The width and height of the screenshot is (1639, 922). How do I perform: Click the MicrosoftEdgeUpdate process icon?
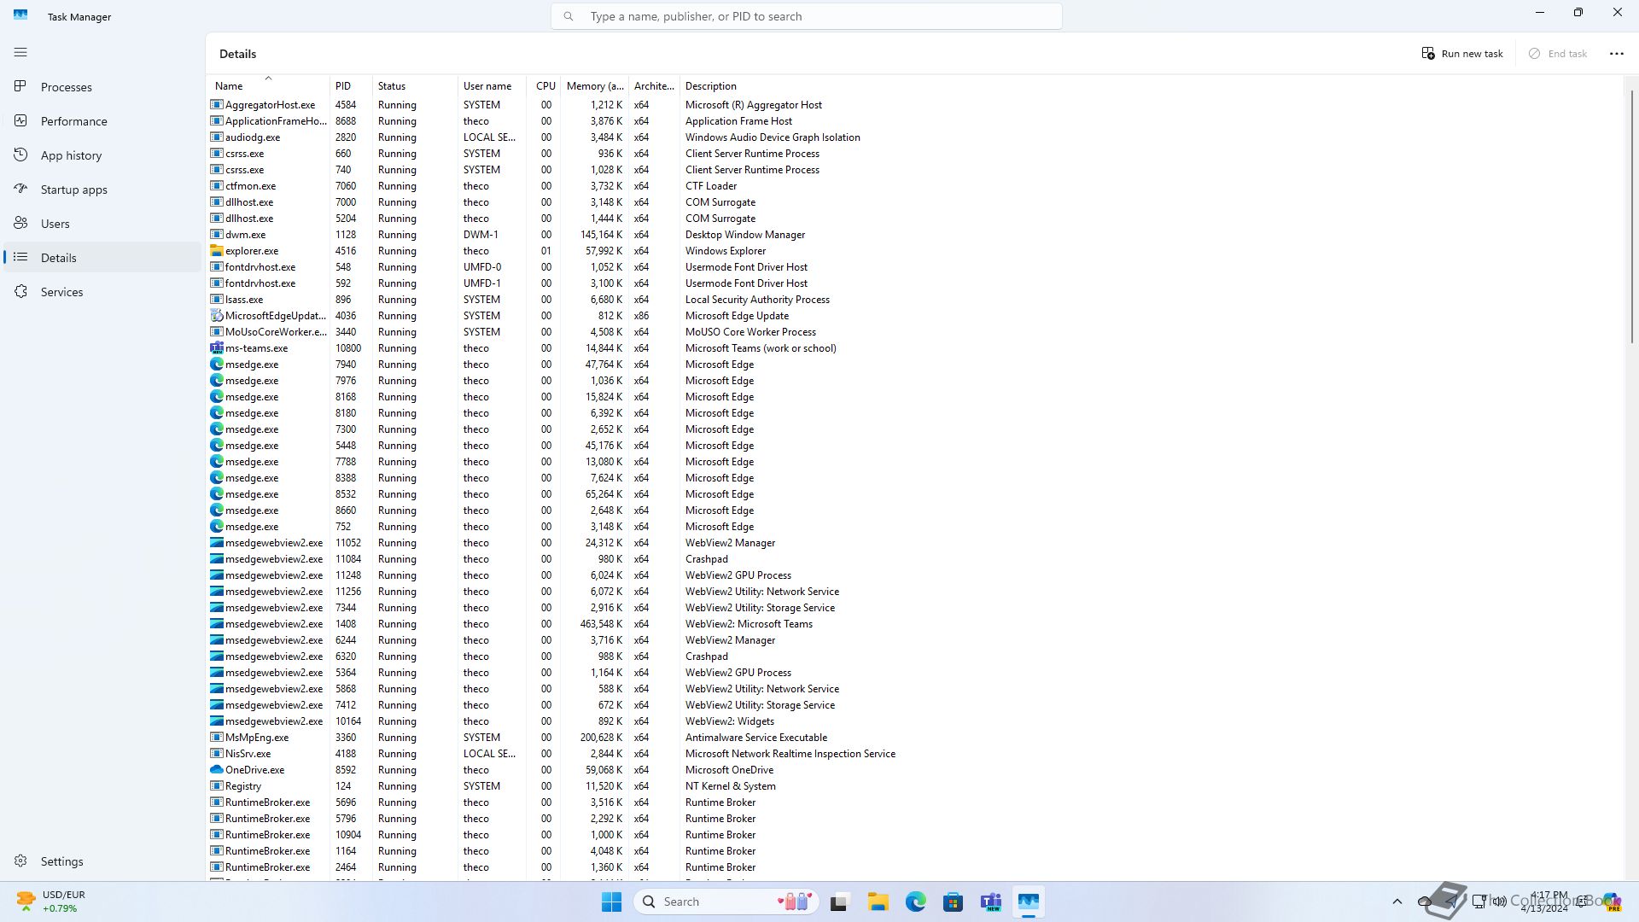[x=217, y=316]
